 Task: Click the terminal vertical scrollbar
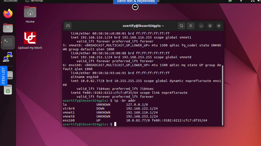(x=223, y=96)
